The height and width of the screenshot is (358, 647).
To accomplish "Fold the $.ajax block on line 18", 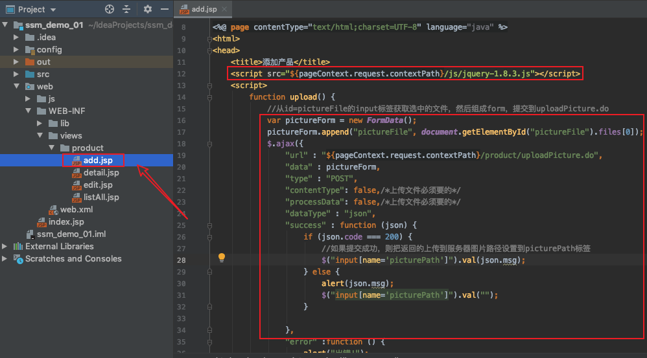I will (x=209, y=144).
